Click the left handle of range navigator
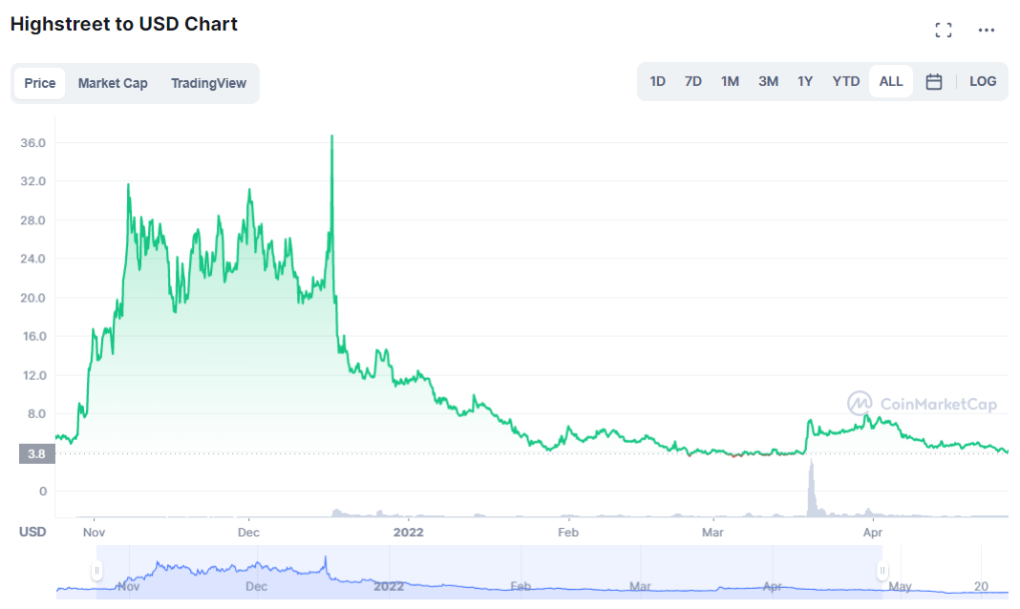The width and height of the screenshot is (1020, 609). point(96,572)
